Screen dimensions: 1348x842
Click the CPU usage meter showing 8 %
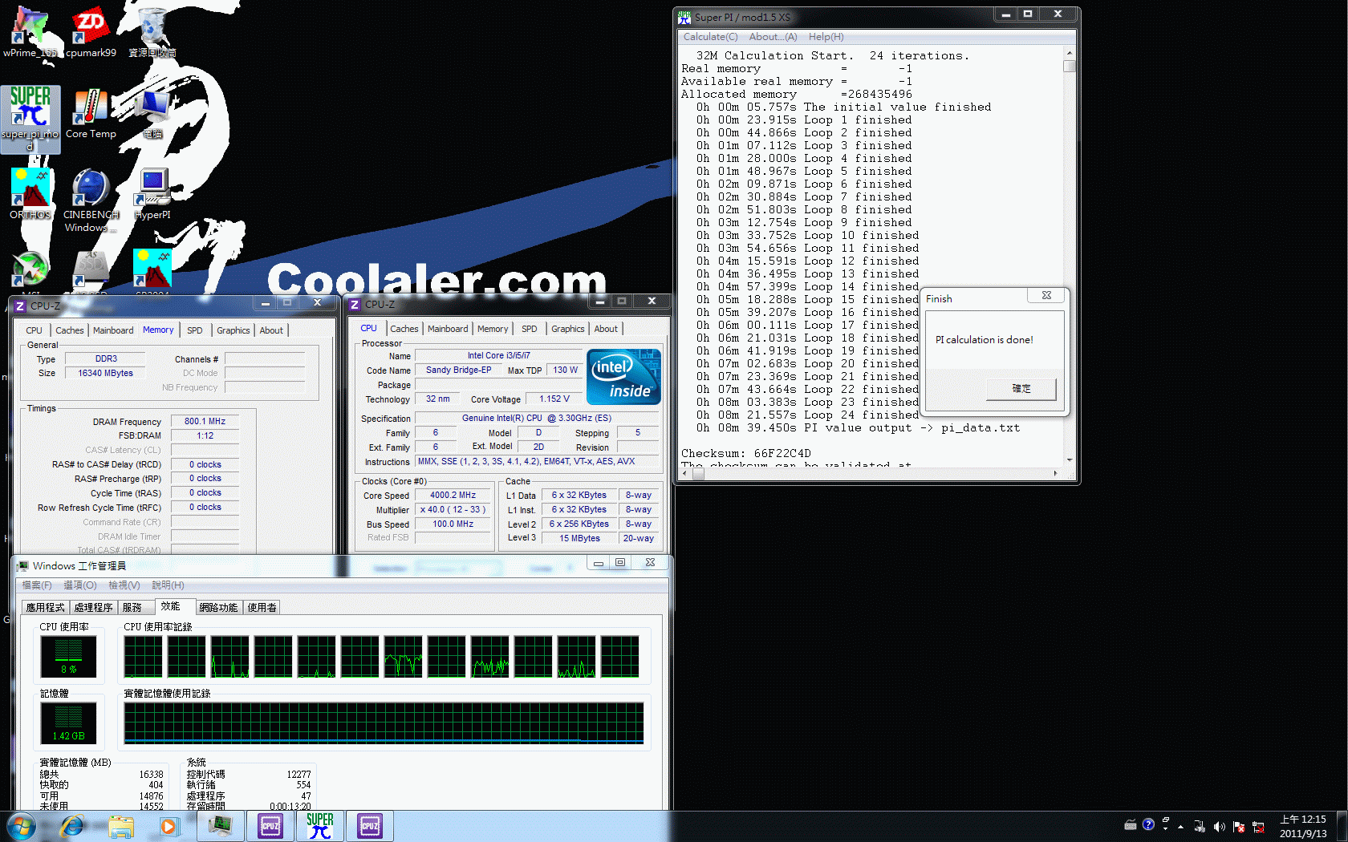click(69, 657)
